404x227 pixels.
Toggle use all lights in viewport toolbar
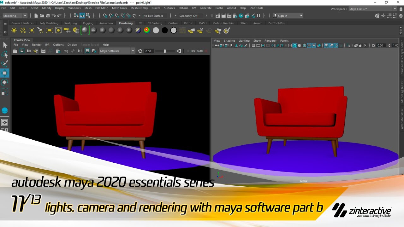click(x=314, y=45)
